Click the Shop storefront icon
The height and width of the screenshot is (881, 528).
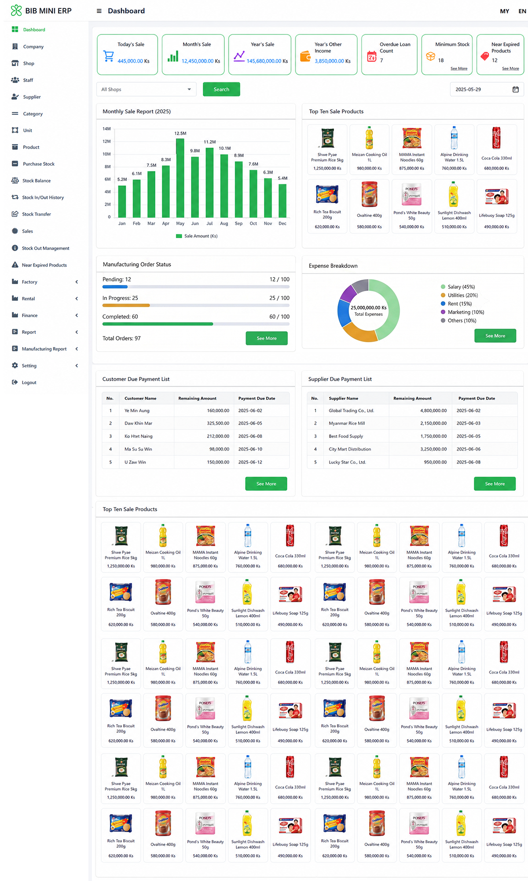[x=15, y=63]
